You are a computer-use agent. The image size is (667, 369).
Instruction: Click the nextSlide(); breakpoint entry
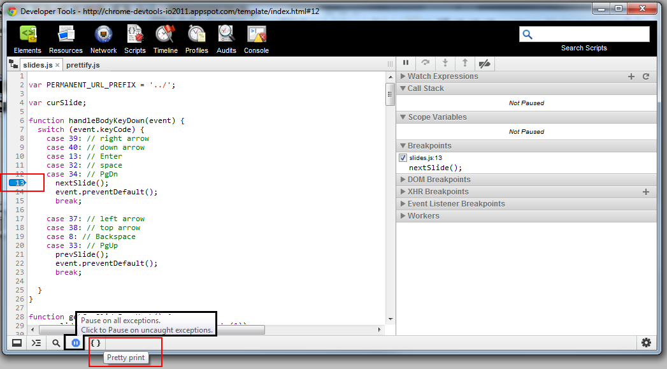click(x=435, y=168)
